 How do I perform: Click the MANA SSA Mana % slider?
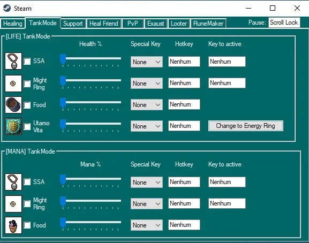click(x=91, y=180)
